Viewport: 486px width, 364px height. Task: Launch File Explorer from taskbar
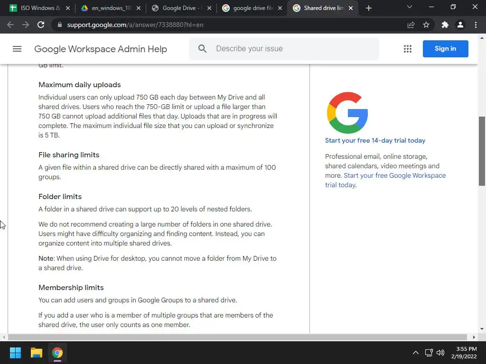(x=36, y=353)
